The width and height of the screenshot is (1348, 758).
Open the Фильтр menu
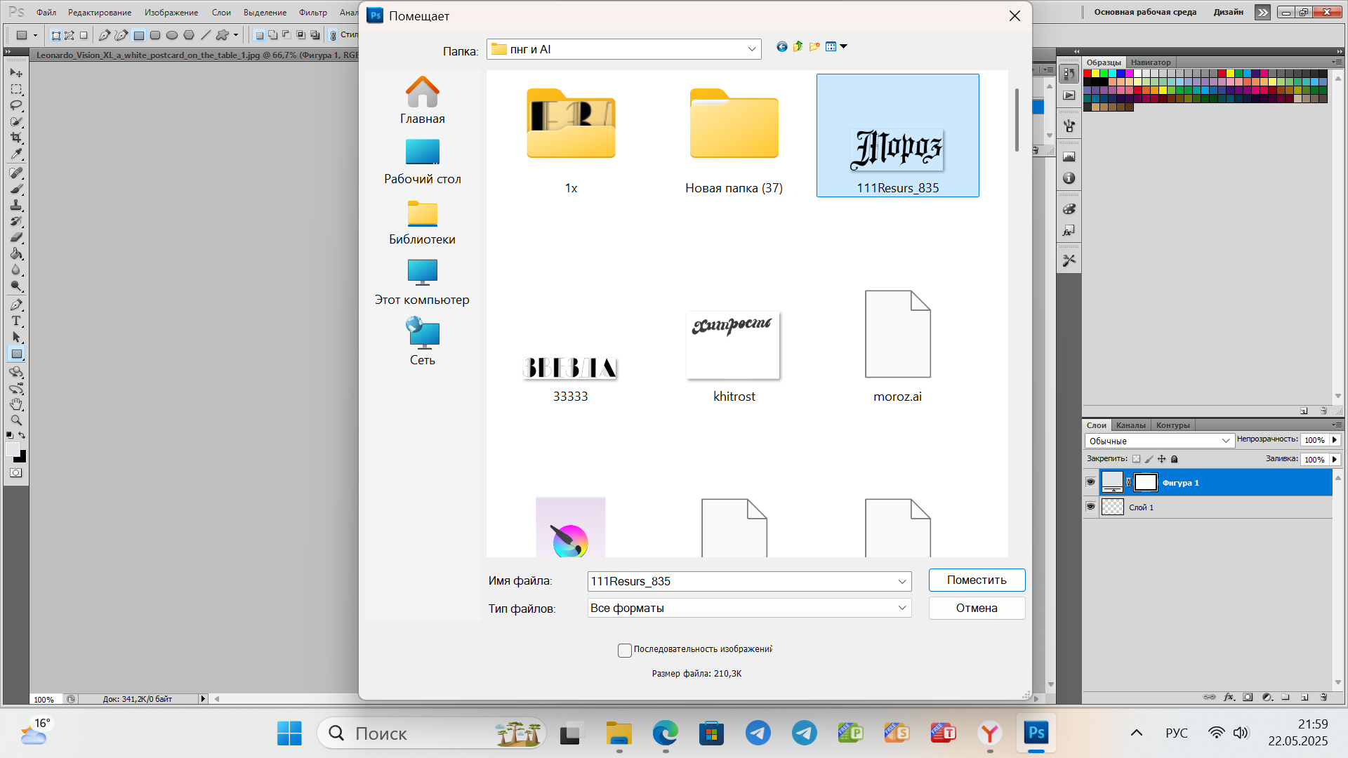(x=312, y=13)
